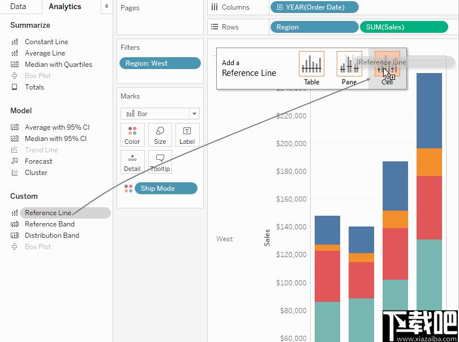Click the Median with 95% CI icon
The width and height of the screenshot is (459, 342).
[x=15, y=139]
